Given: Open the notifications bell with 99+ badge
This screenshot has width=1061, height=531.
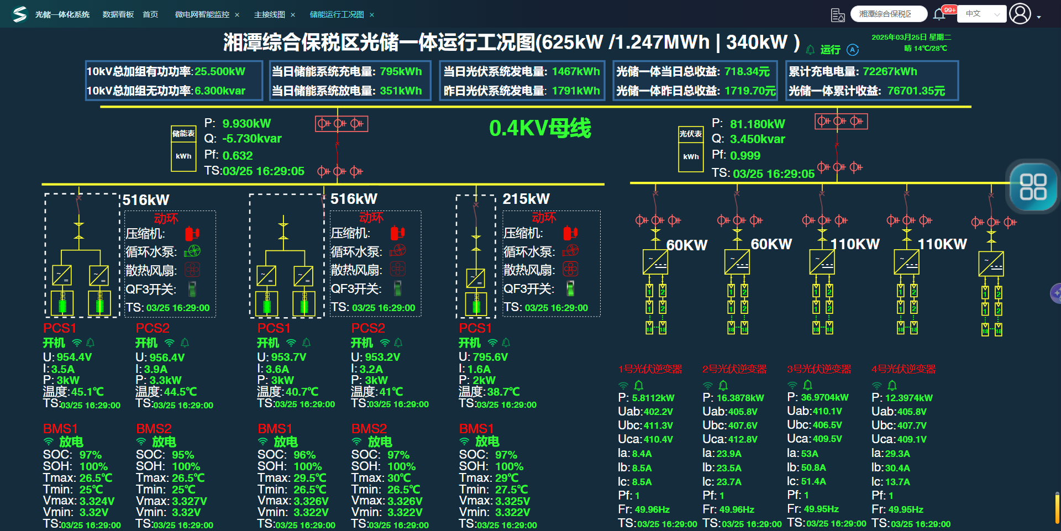Looking at the screenshot, I should point(939,14).
